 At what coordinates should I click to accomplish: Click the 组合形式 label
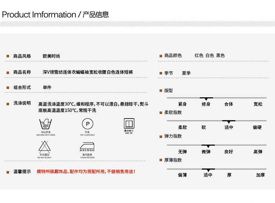point(22,87)
